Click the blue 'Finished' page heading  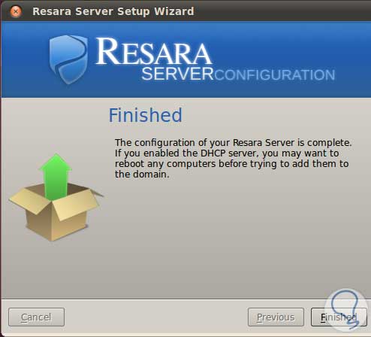pos(146,115)
